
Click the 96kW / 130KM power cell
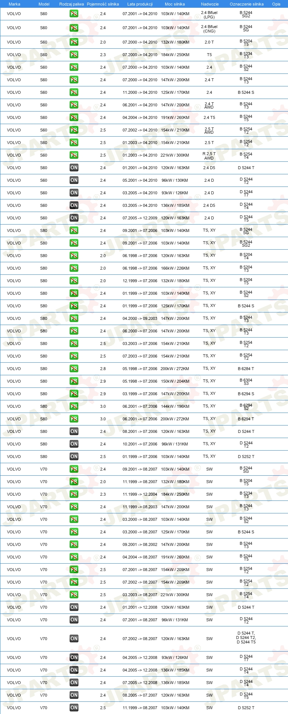(x=175, y=180)
